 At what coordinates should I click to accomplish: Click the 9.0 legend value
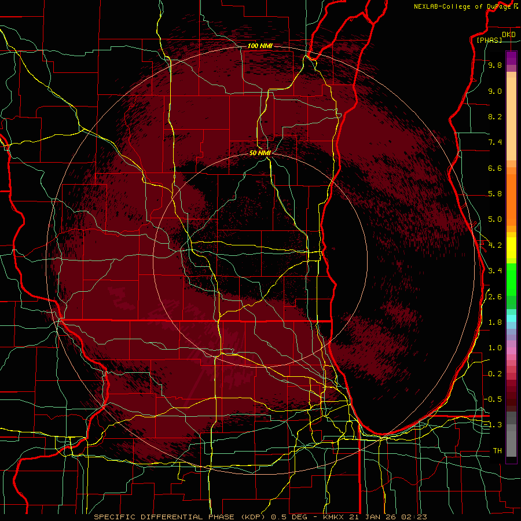(495, 91)
